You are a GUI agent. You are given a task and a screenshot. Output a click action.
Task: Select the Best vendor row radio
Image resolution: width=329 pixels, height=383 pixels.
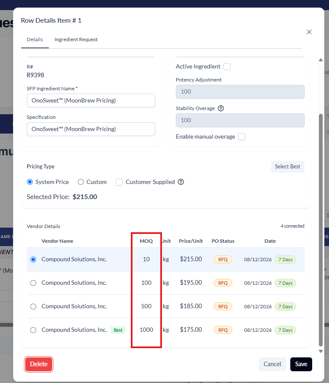coord(33,330)
